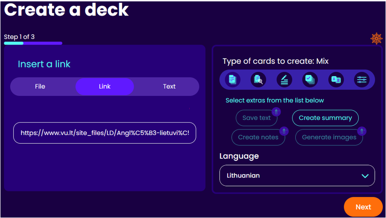The image size is (386, 218).
Task: Switch to the File tab
Action: [x=40, y=86]
